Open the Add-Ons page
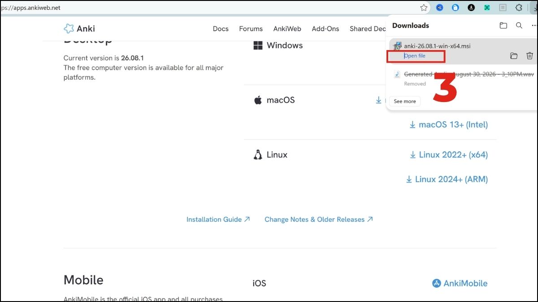 coord(325,29)
